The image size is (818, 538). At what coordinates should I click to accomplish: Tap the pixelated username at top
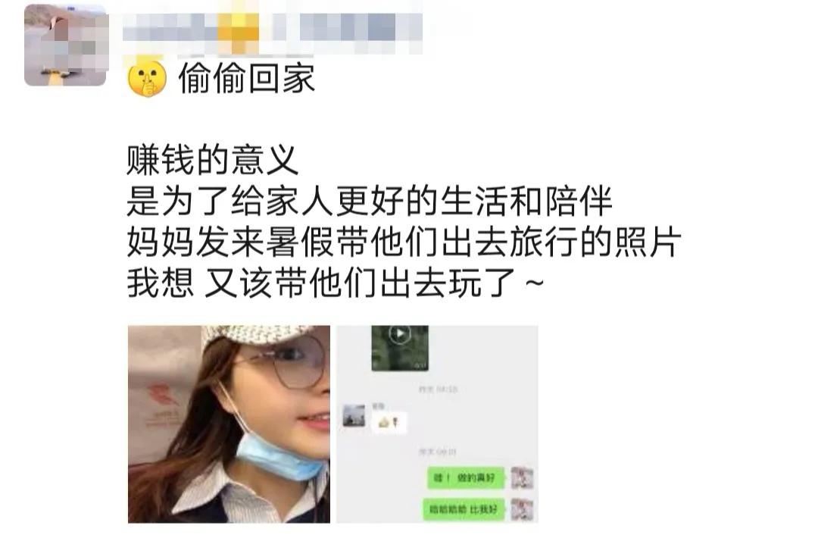click(x=273, y=28)
